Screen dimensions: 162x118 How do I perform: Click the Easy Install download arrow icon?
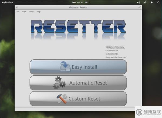pos(65,66)
